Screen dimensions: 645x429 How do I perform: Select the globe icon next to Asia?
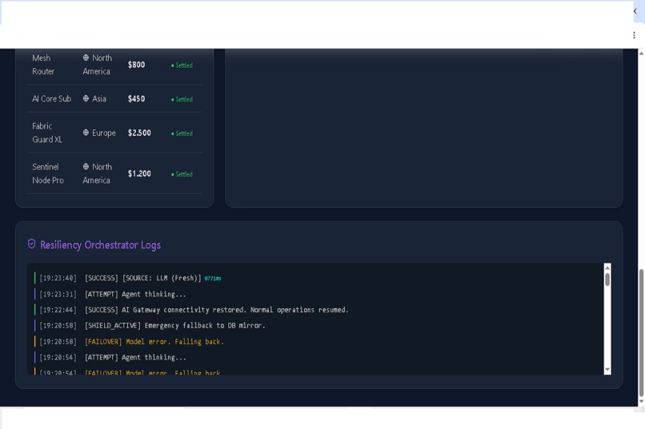(x=86, y=98)
